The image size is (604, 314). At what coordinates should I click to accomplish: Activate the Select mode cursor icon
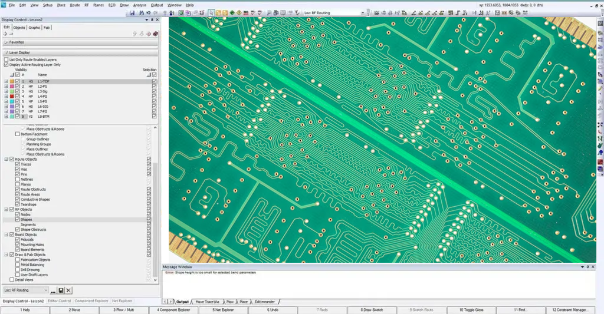point(211,13)
